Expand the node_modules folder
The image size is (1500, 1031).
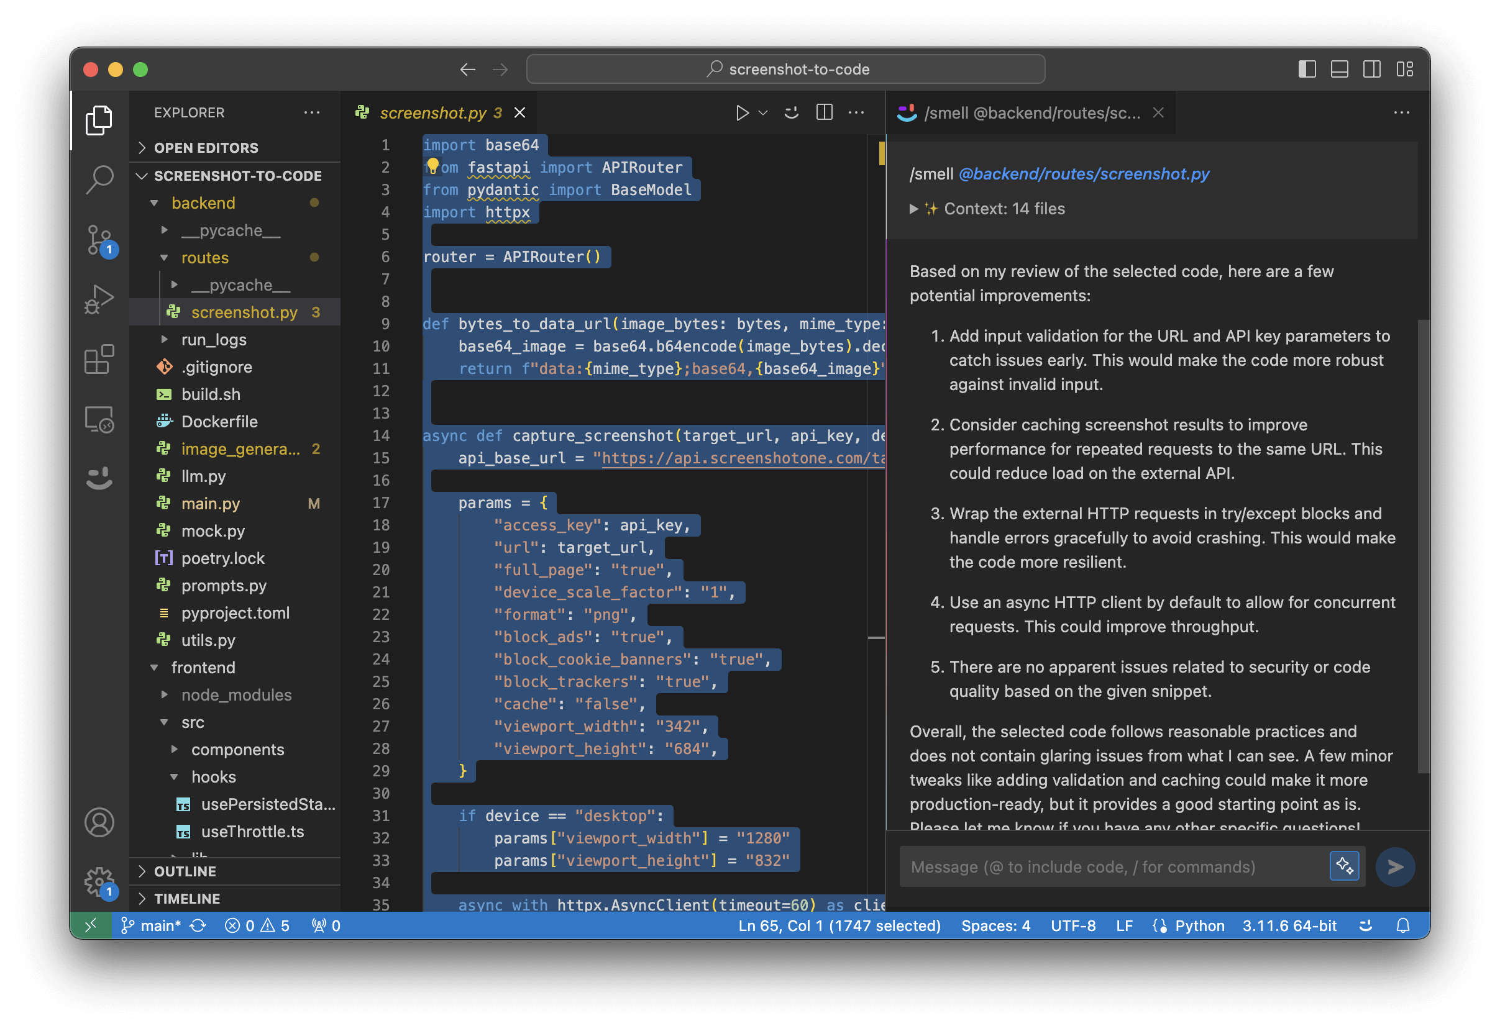point(236,695)
